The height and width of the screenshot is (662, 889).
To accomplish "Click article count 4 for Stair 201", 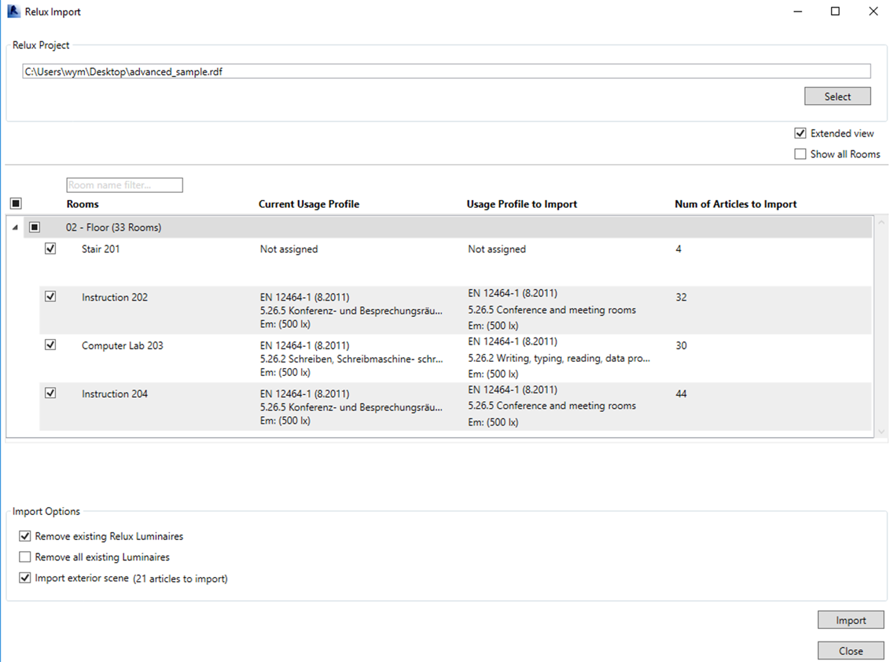I will [x=678, y=249].
